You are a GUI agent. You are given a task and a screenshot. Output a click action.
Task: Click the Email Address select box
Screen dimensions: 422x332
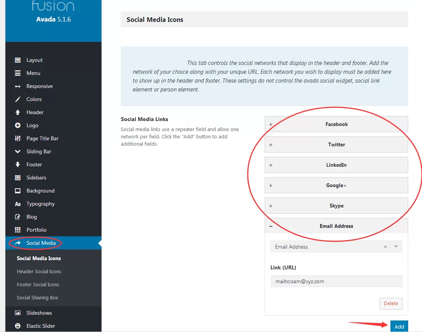(336, 247)
